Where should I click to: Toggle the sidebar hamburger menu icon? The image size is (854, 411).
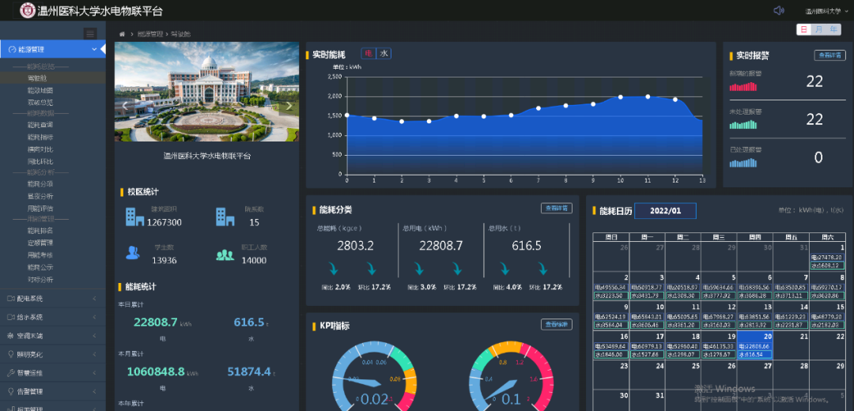pos(90,34)
